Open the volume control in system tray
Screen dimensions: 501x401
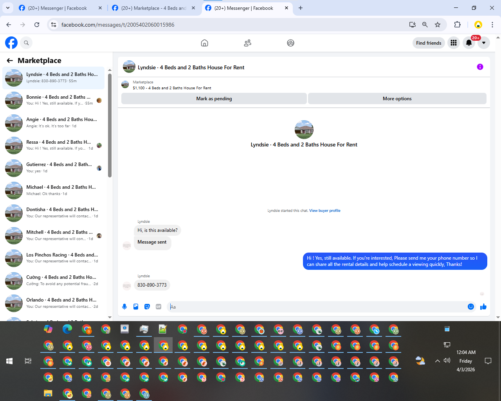(x=447, y=361)
